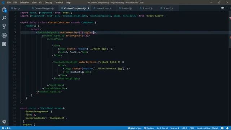Restore down the VS Code window
The width and height of the screenshot is (231, 130).
coord(219,3)
